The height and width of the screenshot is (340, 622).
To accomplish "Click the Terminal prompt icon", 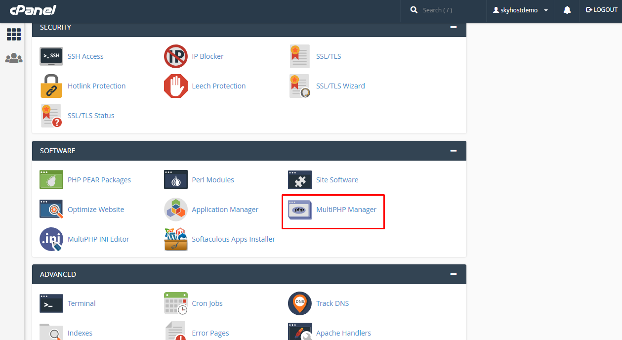I will [x=51, y=303].
